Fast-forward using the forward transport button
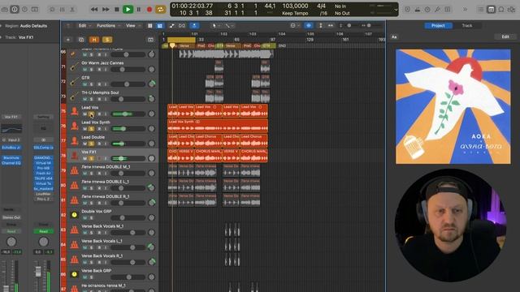 106,9
